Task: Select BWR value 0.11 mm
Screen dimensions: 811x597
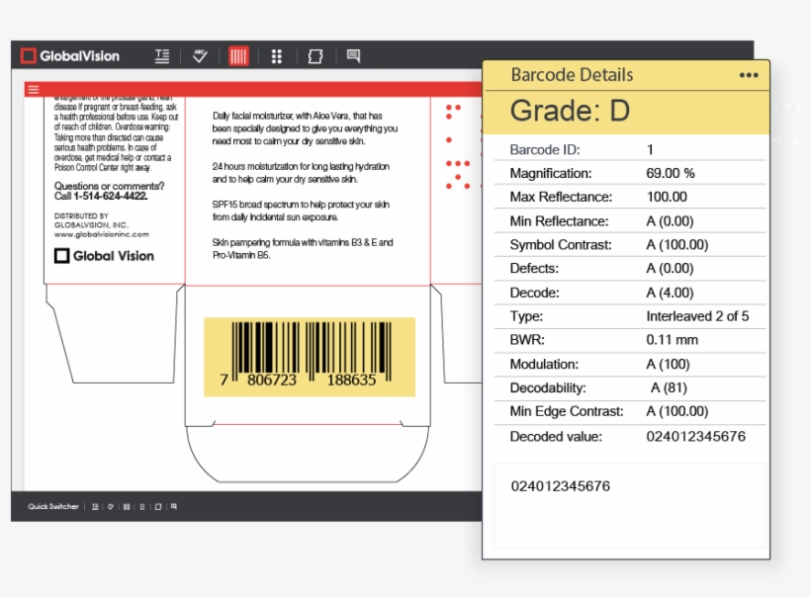Action: tap(672, 340)
